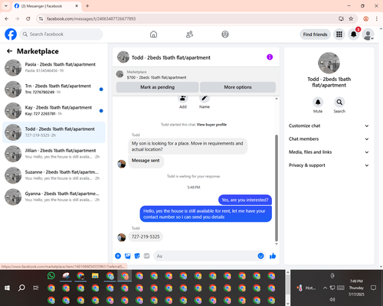Open conversation information purple icon
Viewport: 383px width, 306px height.
coord(270,57)
